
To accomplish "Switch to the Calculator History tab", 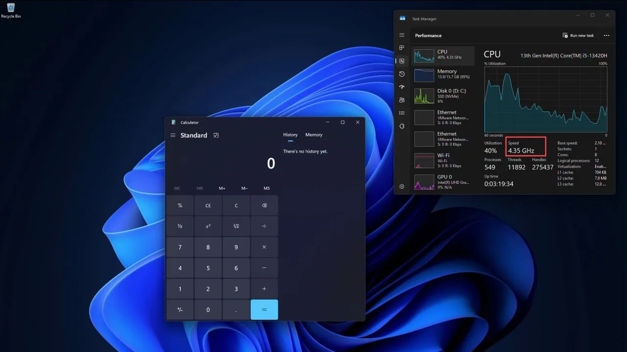I will pos(290,135).
